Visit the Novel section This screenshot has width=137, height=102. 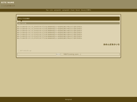tap(78, 10)
